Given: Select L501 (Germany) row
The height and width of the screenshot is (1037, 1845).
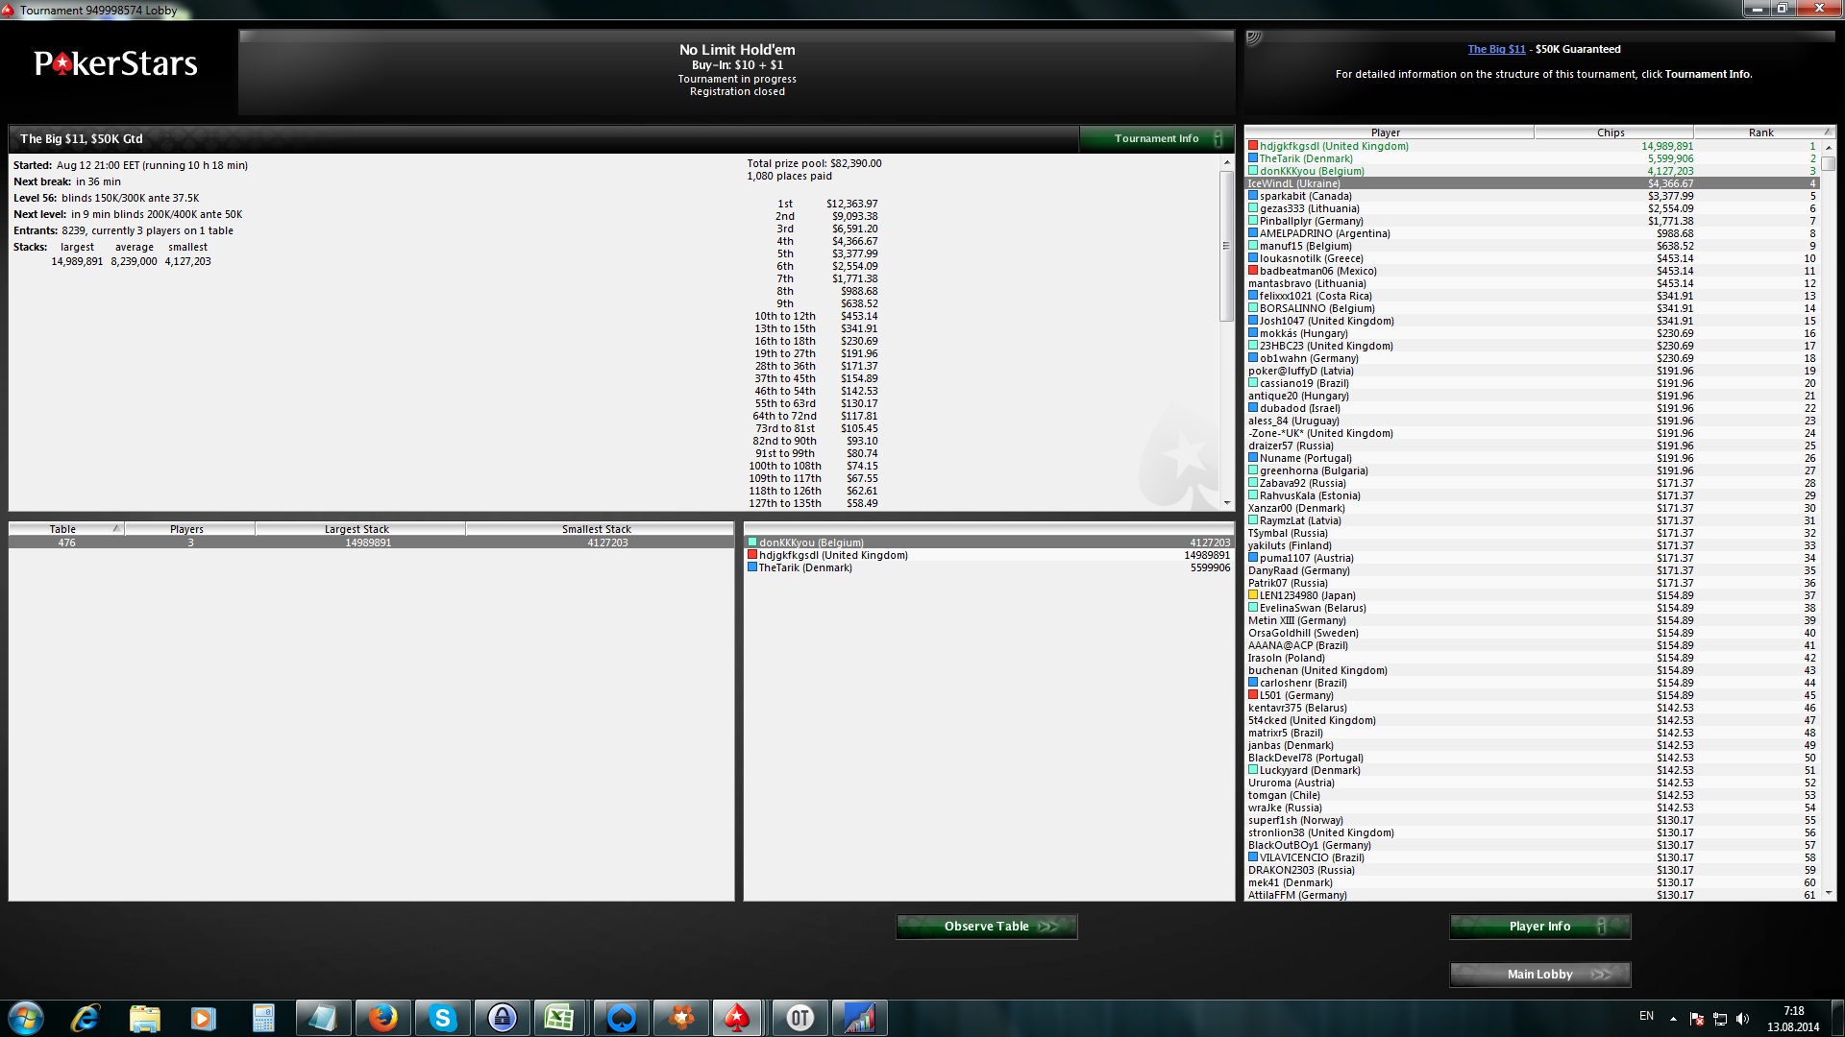Looking at the screenshot, I should pos(1532,695).
